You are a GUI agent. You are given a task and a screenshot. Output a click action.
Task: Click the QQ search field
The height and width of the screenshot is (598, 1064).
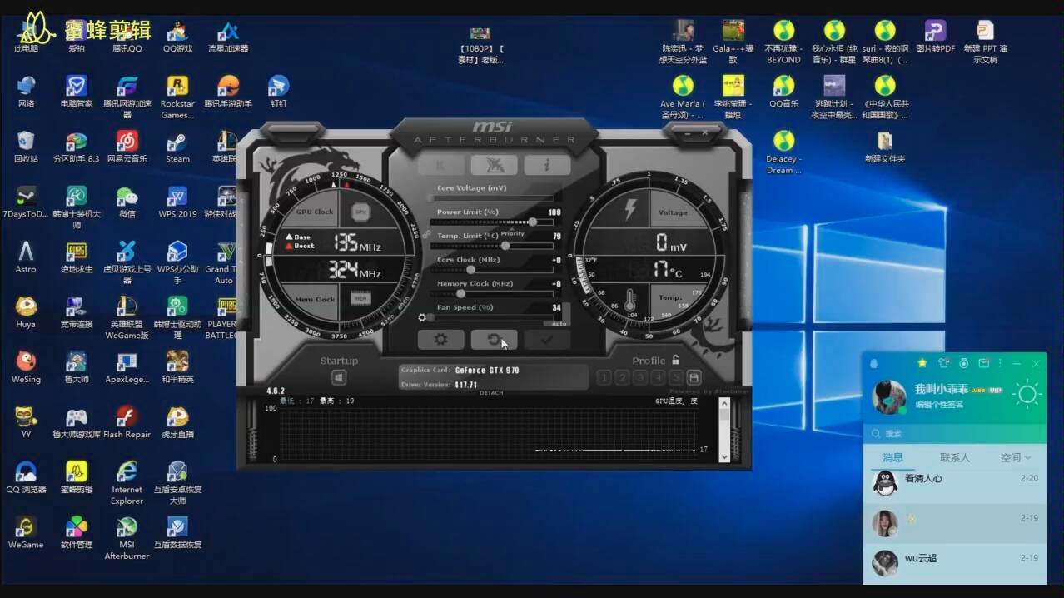[x=954, y=433]
